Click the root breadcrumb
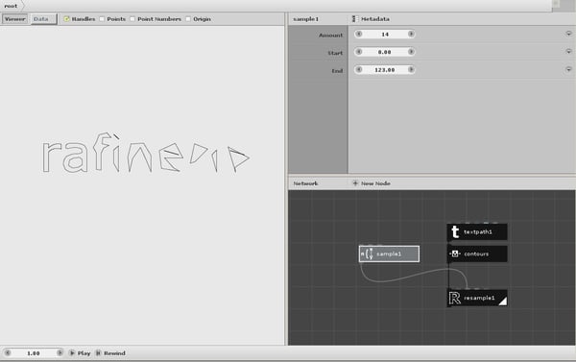 11,6
